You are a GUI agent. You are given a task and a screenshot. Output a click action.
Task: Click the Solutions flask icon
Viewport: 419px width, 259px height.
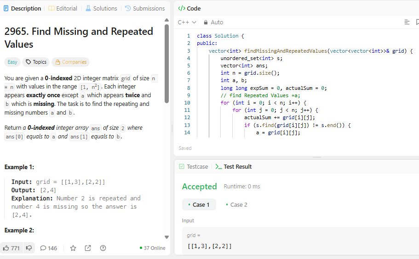(x=88, y=9)
